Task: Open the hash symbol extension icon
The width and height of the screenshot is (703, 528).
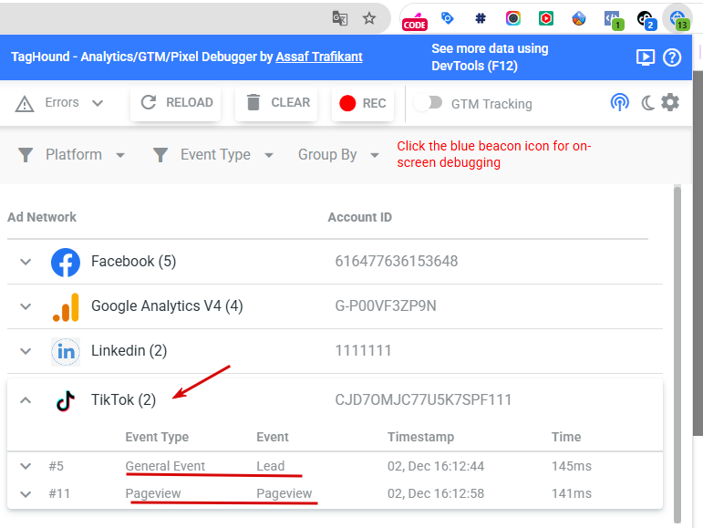Action: (x=481, y=18)
